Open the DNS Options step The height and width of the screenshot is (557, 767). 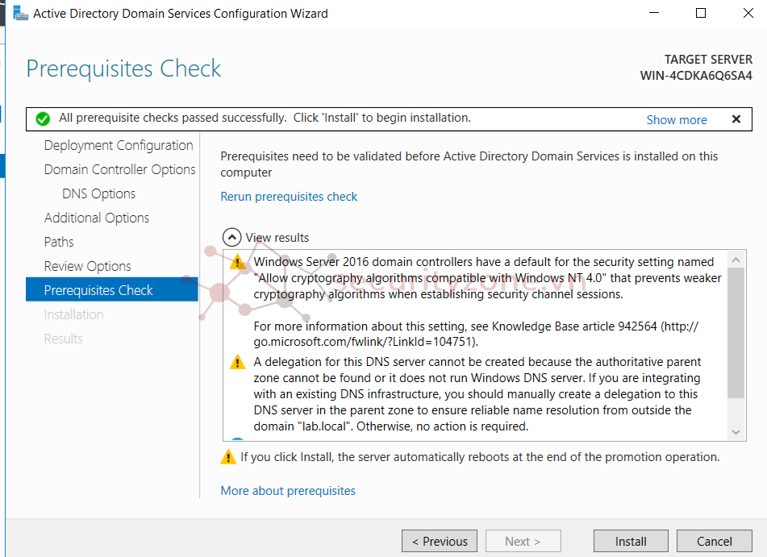coord(99,193)
